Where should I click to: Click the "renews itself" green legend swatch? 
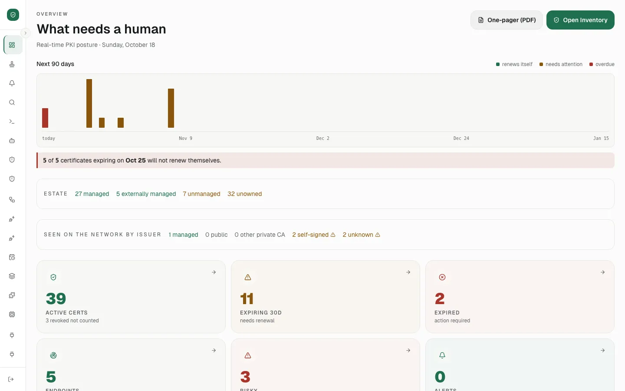click(x=498, y=64)
